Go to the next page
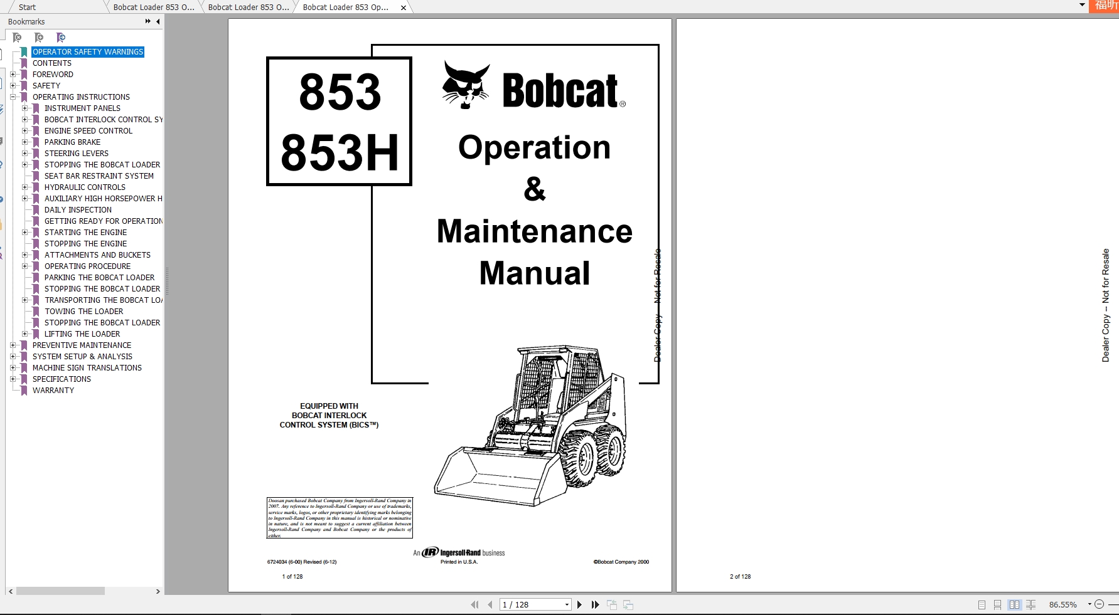The image size is (1119, 615). click(x=579, y=604)
